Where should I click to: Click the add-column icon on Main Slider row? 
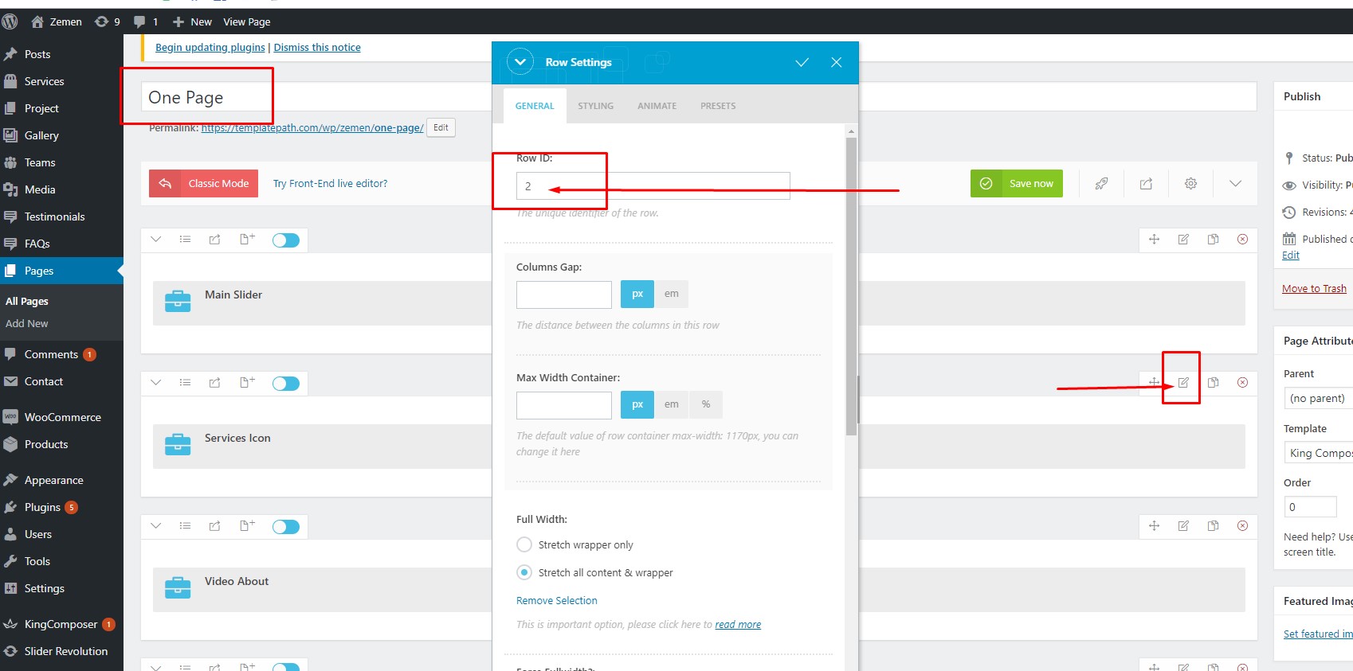click(247, 240)
